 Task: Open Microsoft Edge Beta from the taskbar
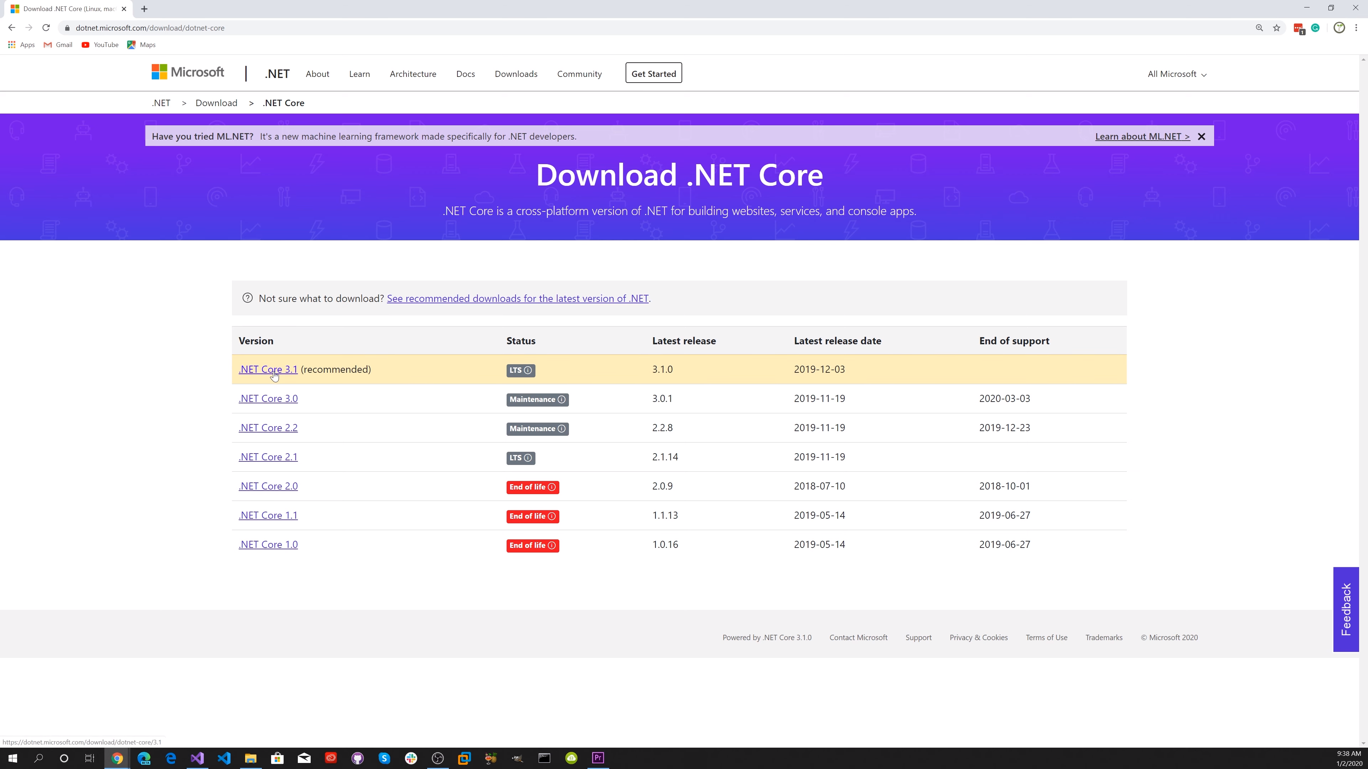pyautogui.click(x=144, y=758)
